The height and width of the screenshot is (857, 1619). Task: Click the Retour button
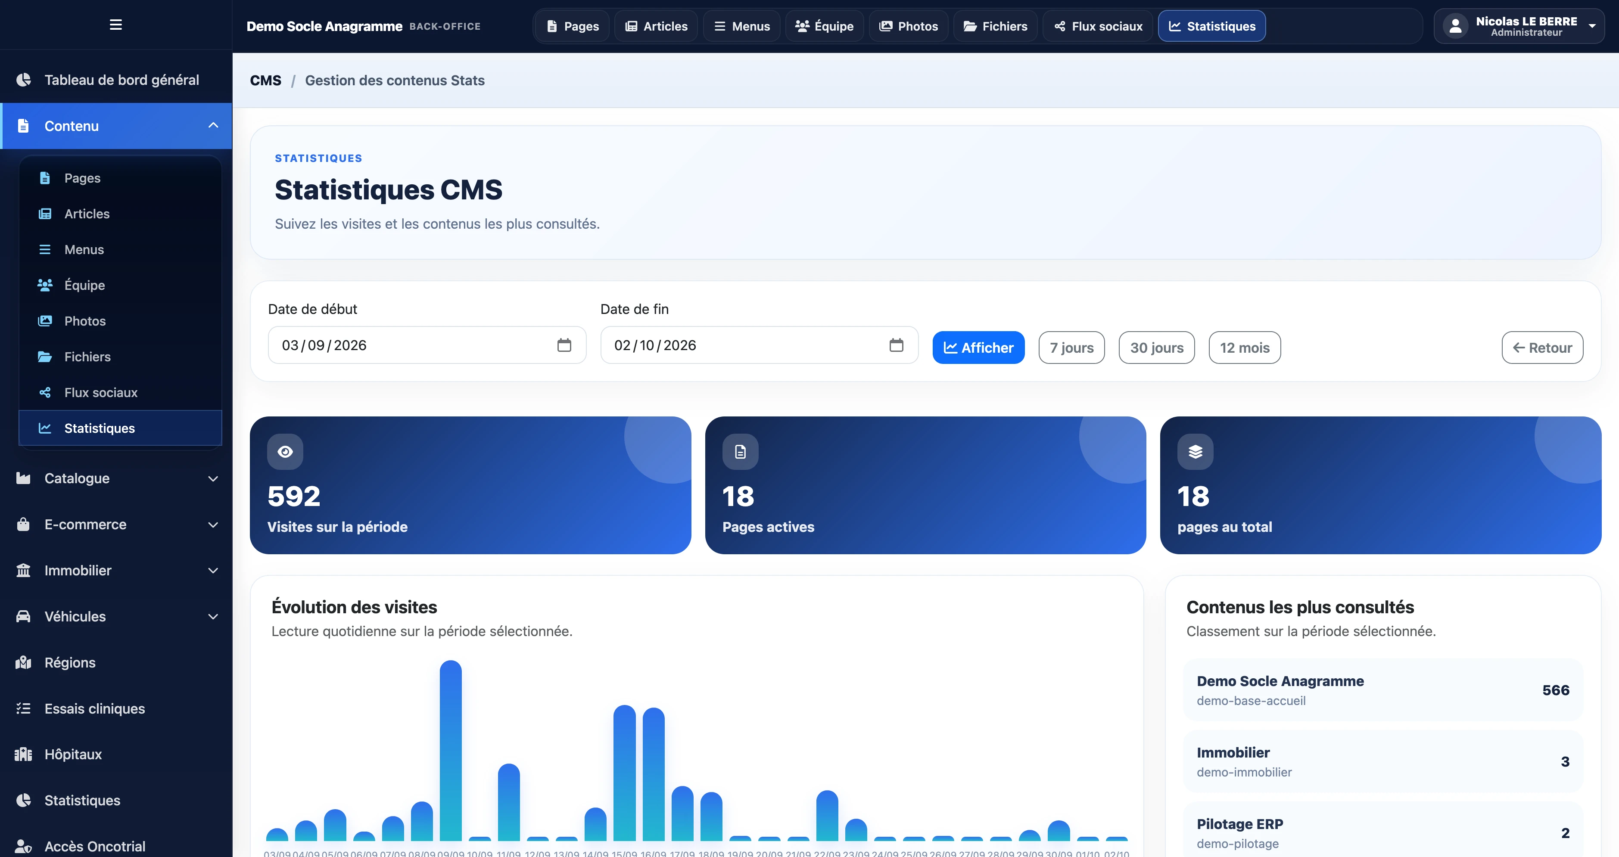(1542, 348)
